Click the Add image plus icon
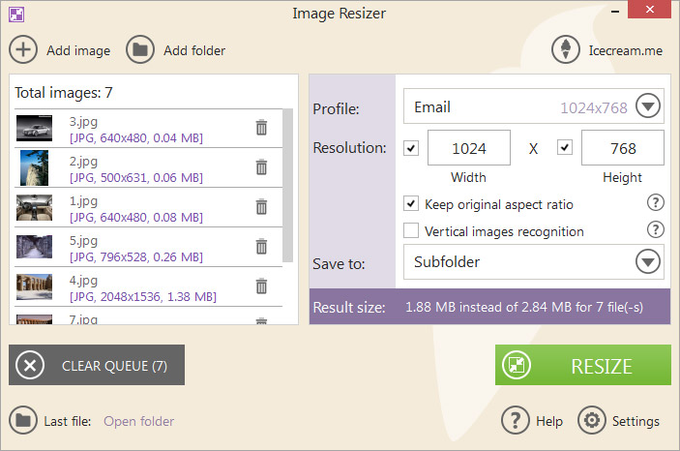The image size is (680, 451). click(23, 50)
